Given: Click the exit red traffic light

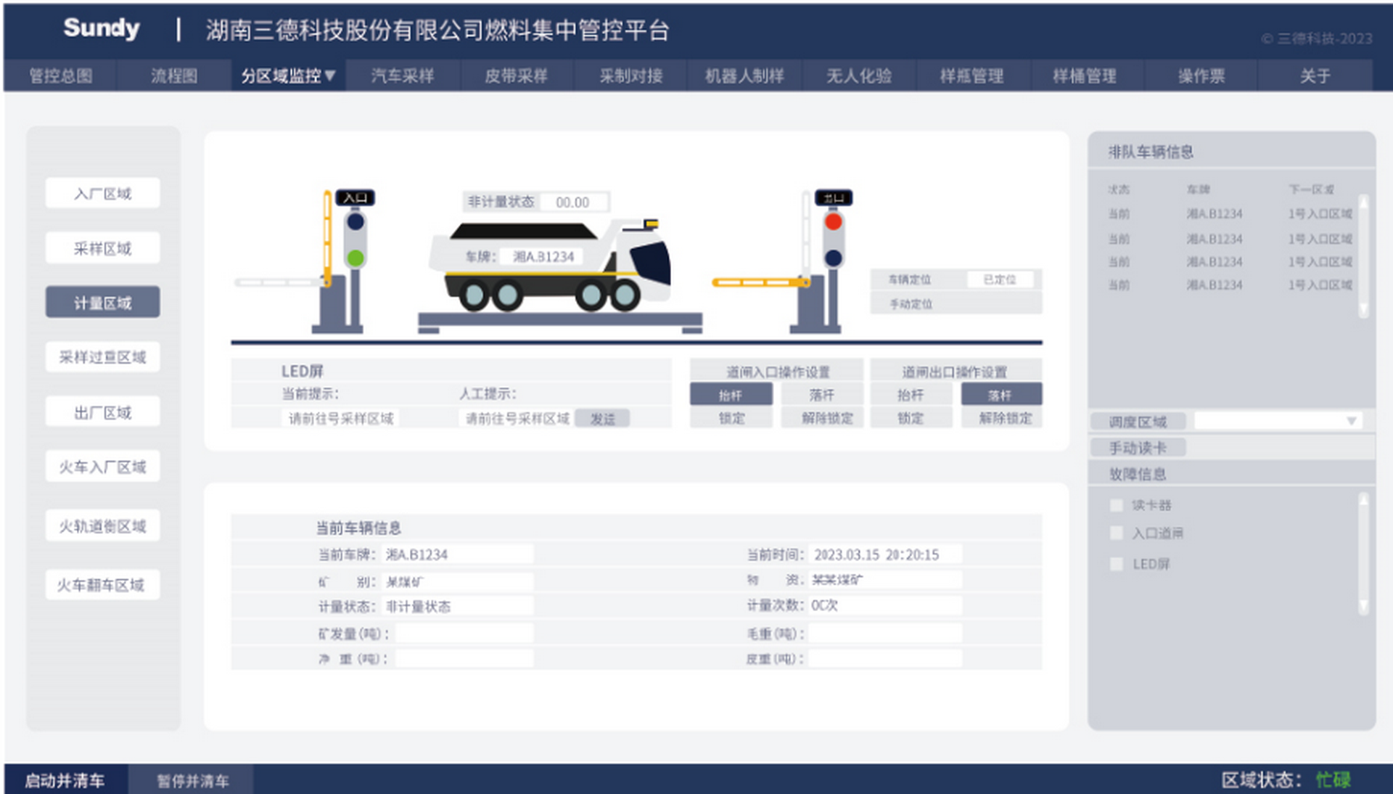Looking at the screenshot, I should pos(833,221).
